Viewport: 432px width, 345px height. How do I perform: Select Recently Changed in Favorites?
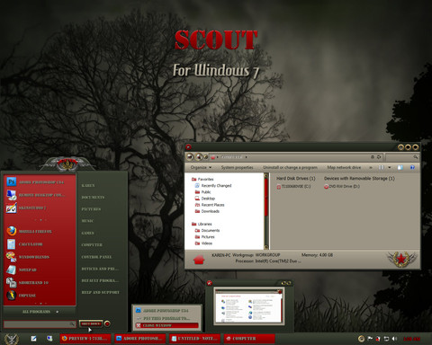213,186
